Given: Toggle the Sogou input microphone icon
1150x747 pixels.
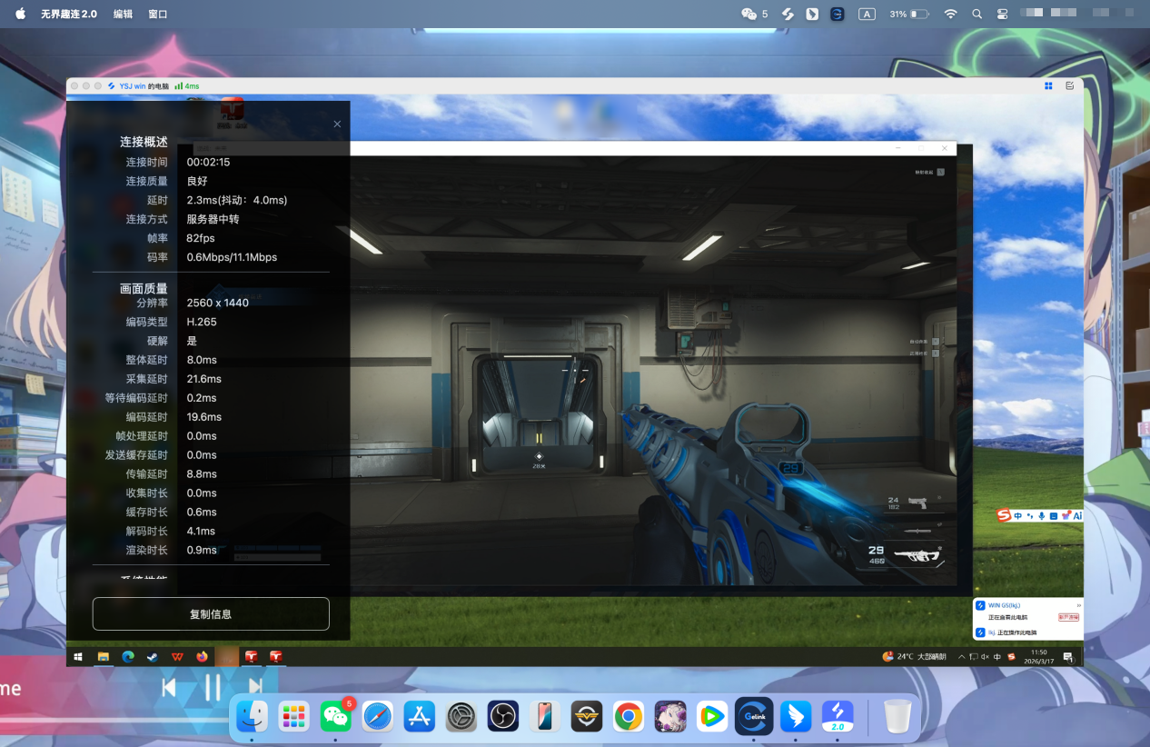Looking at the screenshot, I should 1042,516.
